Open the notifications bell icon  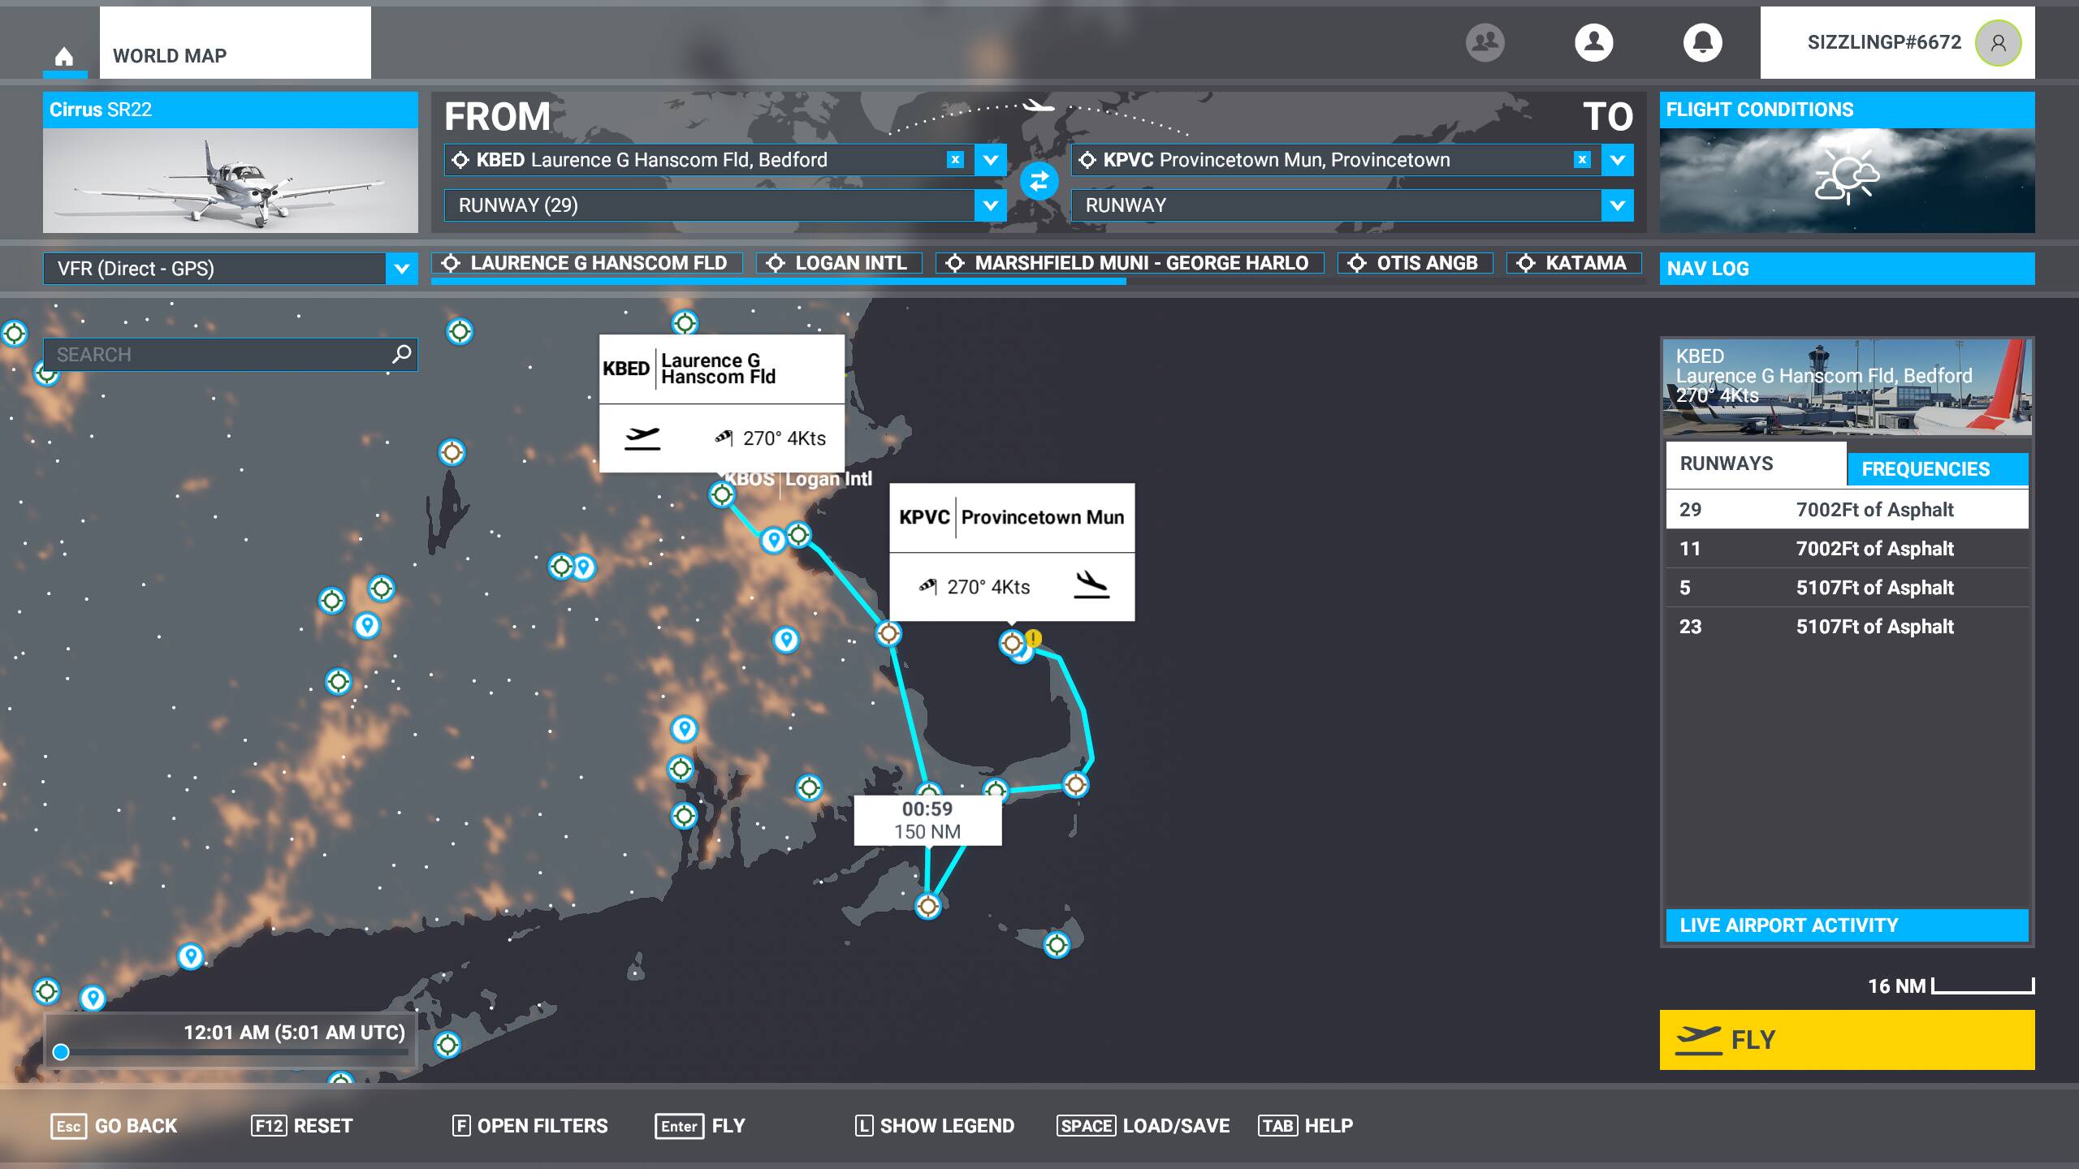point(1702,42)
